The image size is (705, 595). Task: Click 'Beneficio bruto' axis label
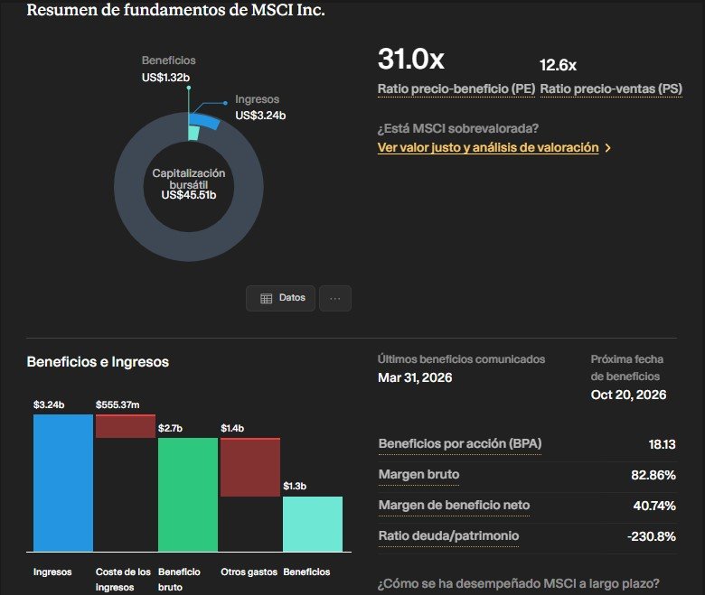tap(179, 580)
